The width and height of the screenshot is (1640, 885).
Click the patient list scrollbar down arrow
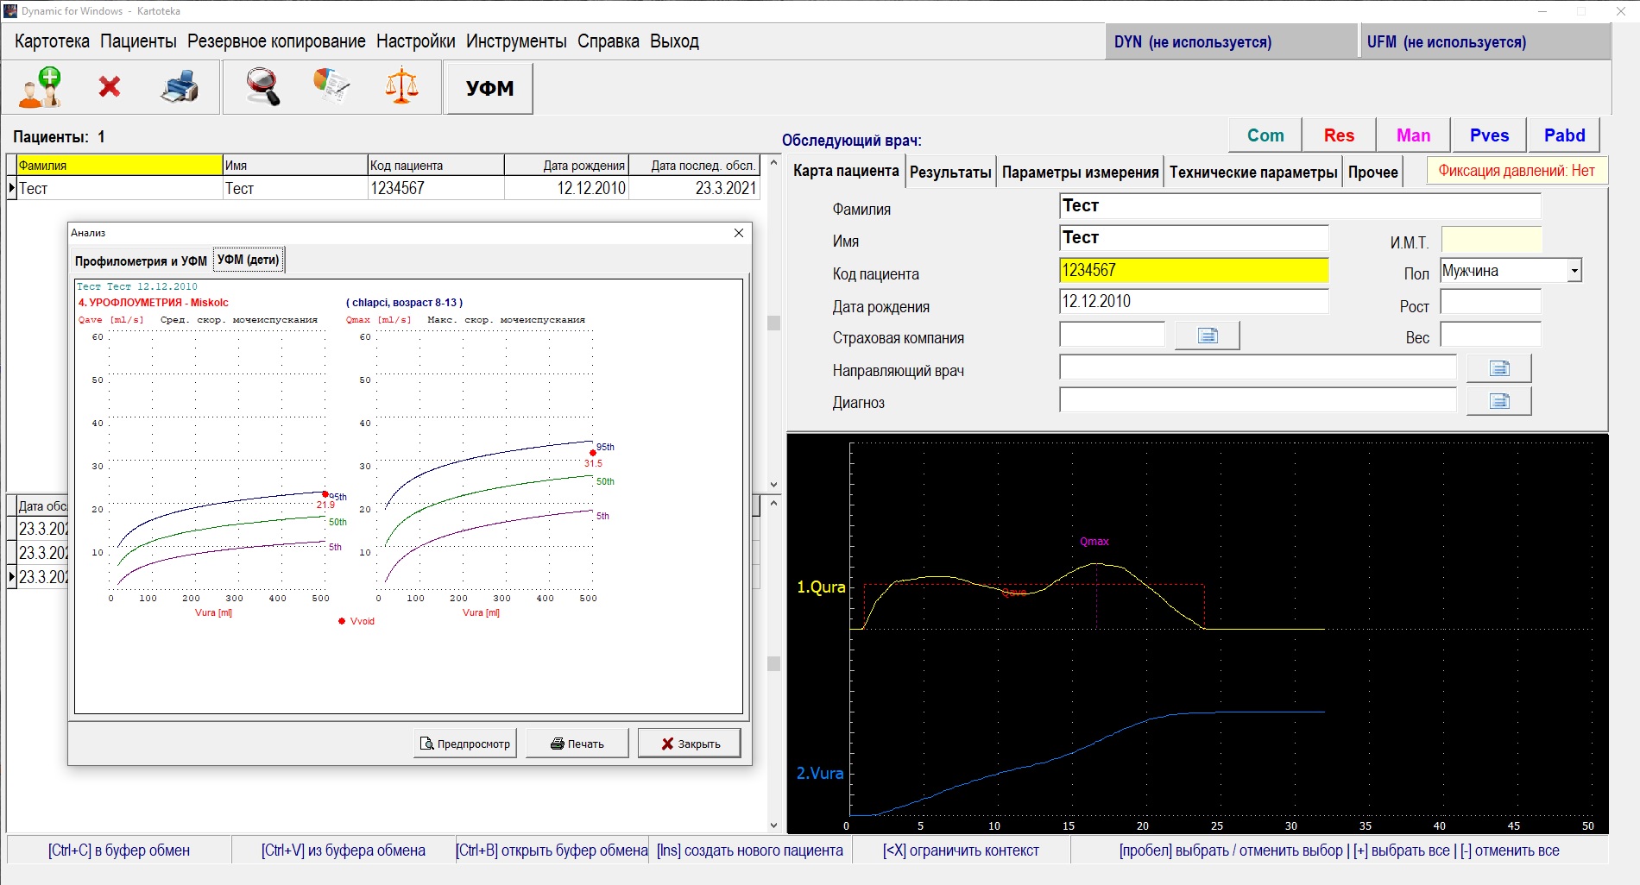click(773, 485)
